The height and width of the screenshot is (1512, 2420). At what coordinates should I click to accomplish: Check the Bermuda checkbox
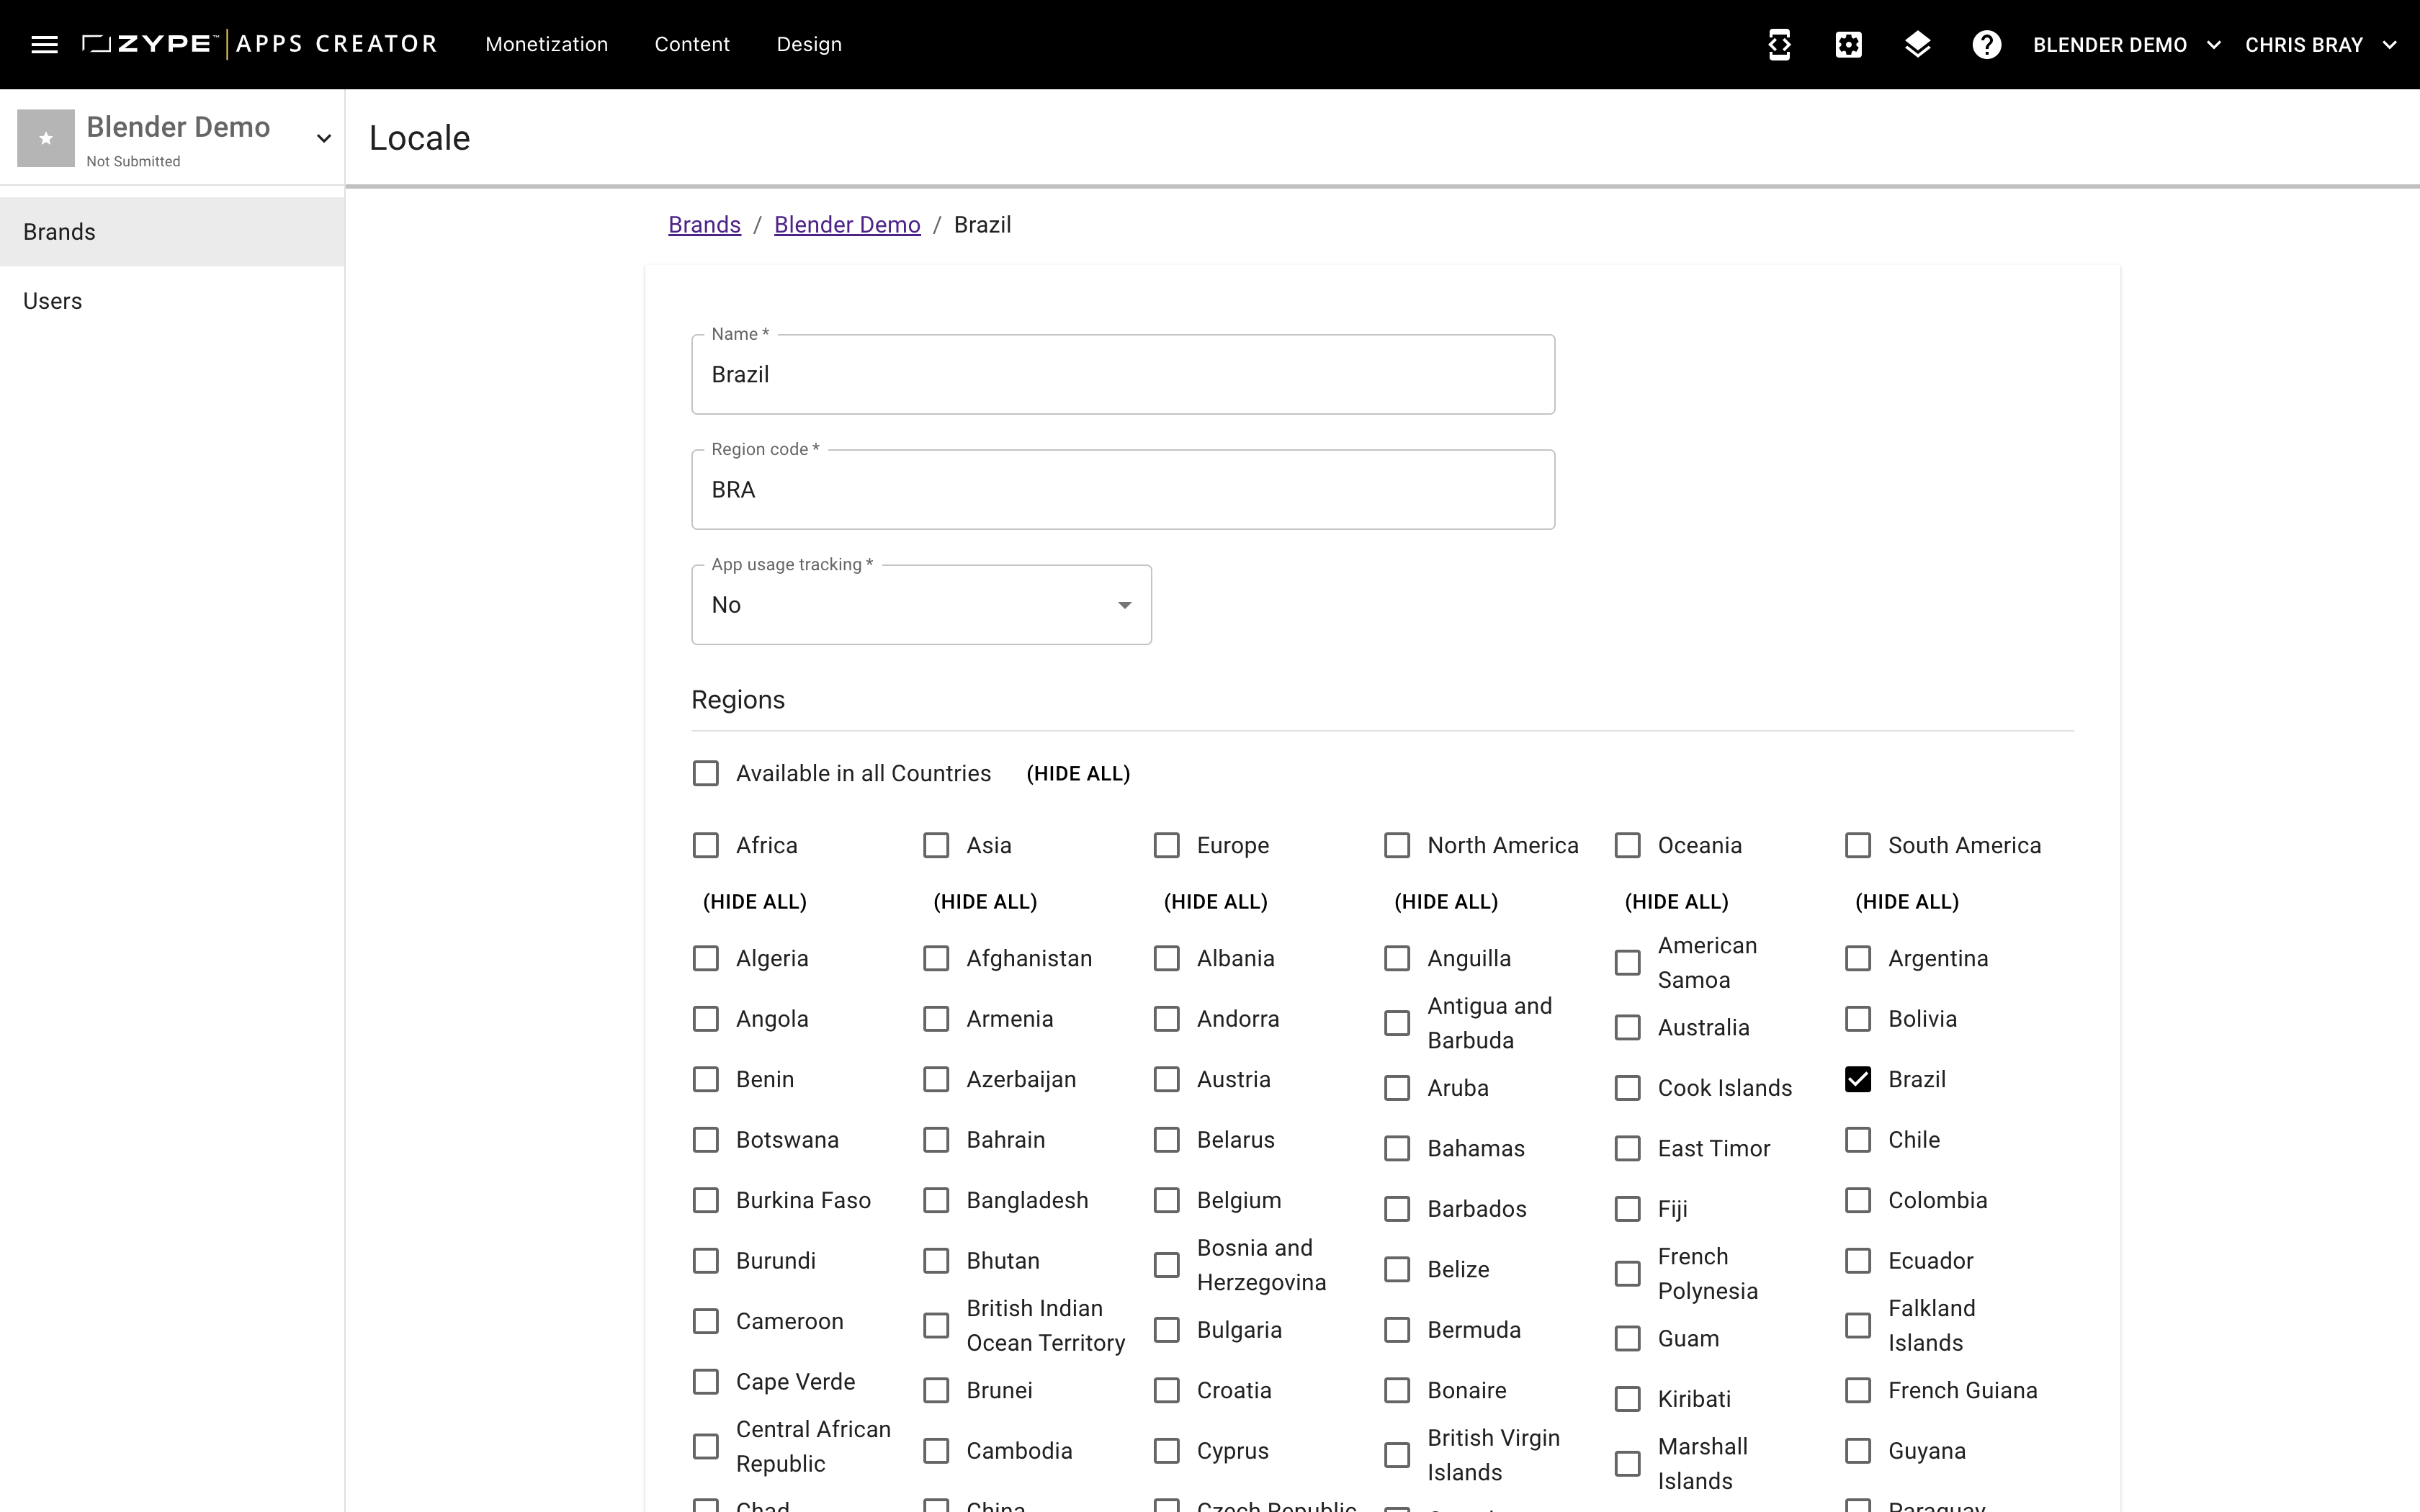[1397, 1330]
